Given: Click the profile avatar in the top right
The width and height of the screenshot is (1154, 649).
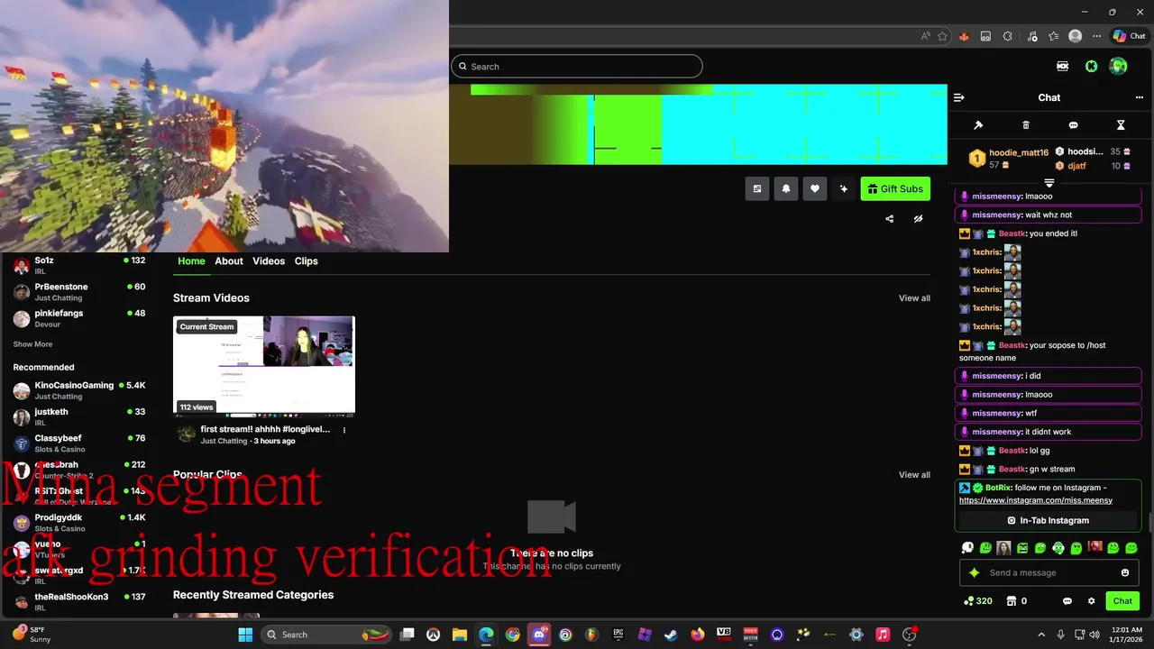Looking at the screenshot, I should point(1118,66).
